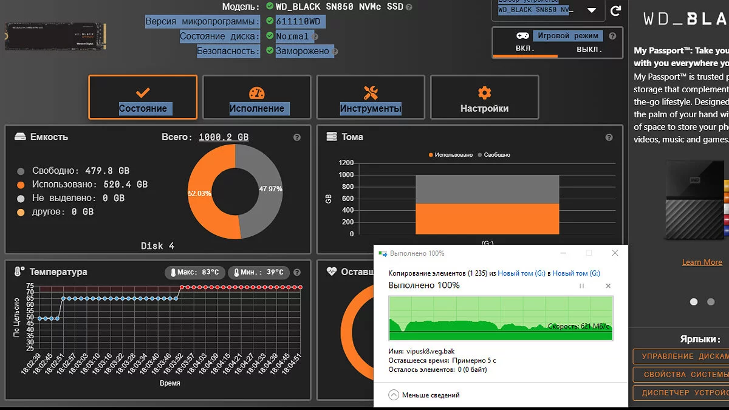Click help icon in the Тома panel
The width and height of the screenshot is (729, 410).
tap(609, 137)
